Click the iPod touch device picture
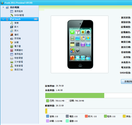 (80, 44)
